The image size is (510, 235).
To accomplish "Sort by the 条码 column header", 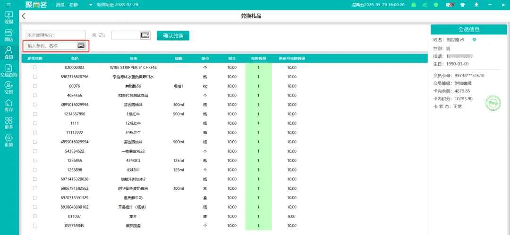I will pos(75,59).
